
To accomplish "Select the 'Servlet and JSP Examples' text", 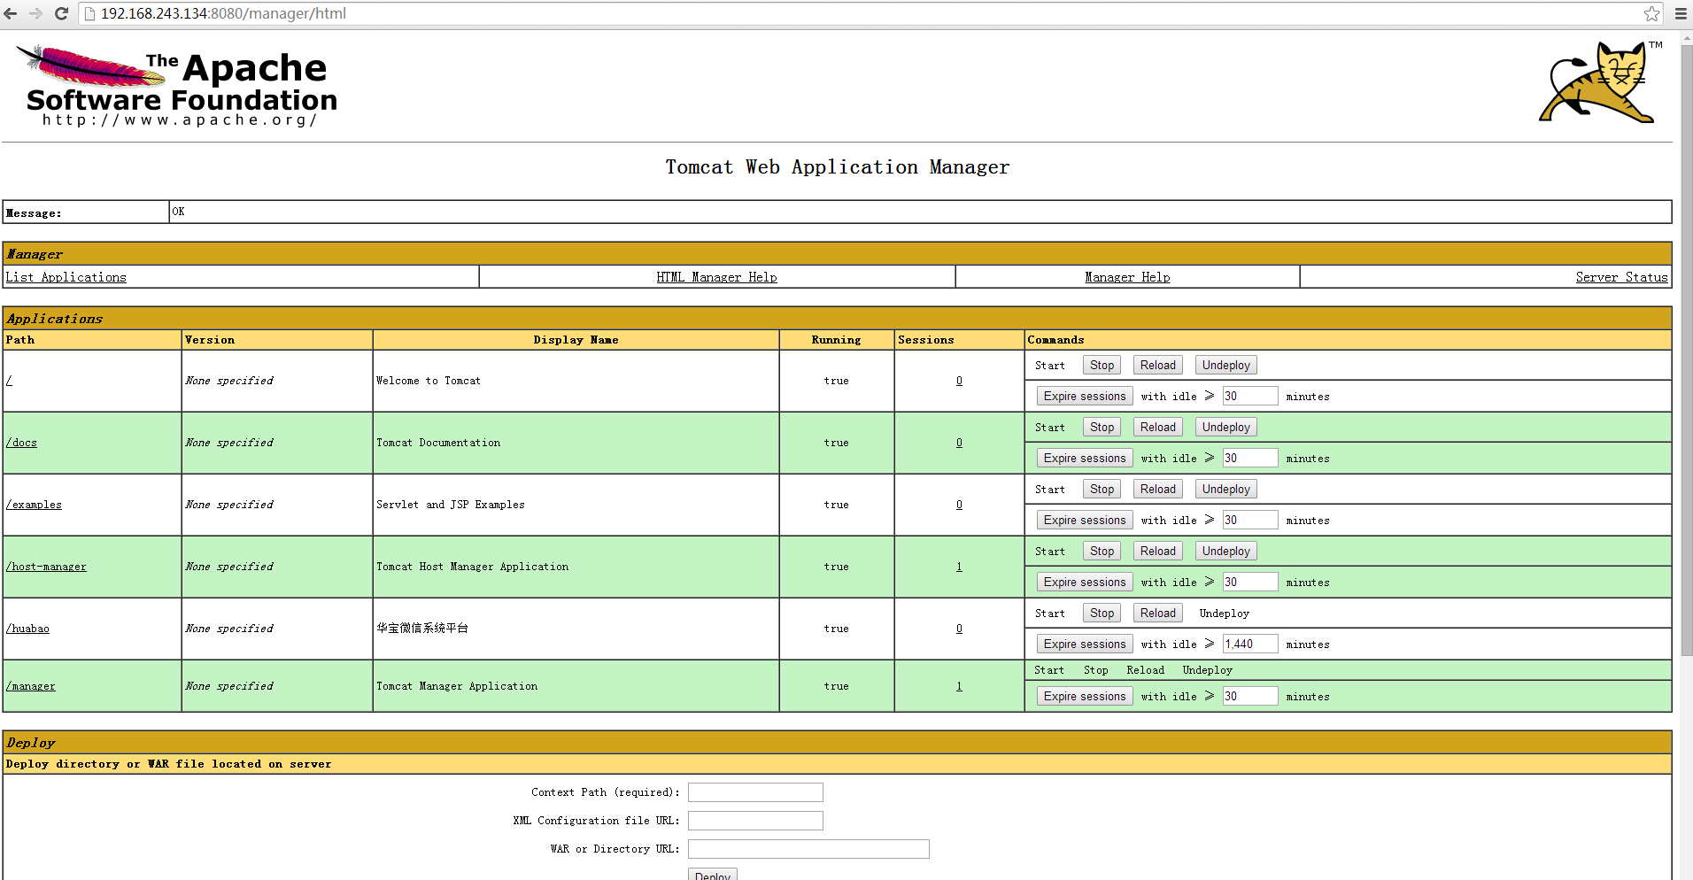I will [x=450, y=505].
